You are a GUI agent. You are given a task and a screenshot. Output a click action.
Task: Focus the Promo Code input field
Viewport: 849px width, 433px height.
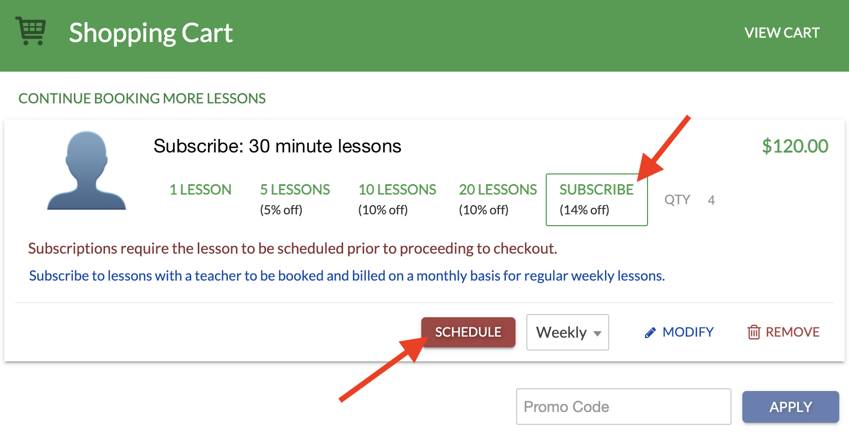pos(624,407)
